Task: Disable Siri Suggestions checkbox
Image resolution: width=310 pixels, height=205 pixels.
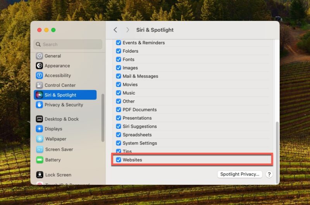Action: pyautogui.click(x=119, y=126)
